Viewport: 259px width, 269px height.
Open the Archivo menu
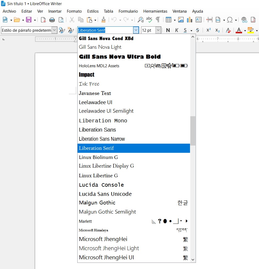click(9, 11)
